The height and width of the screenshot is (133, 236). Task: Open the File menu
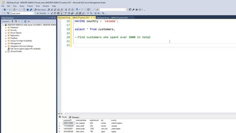point(3,6)
